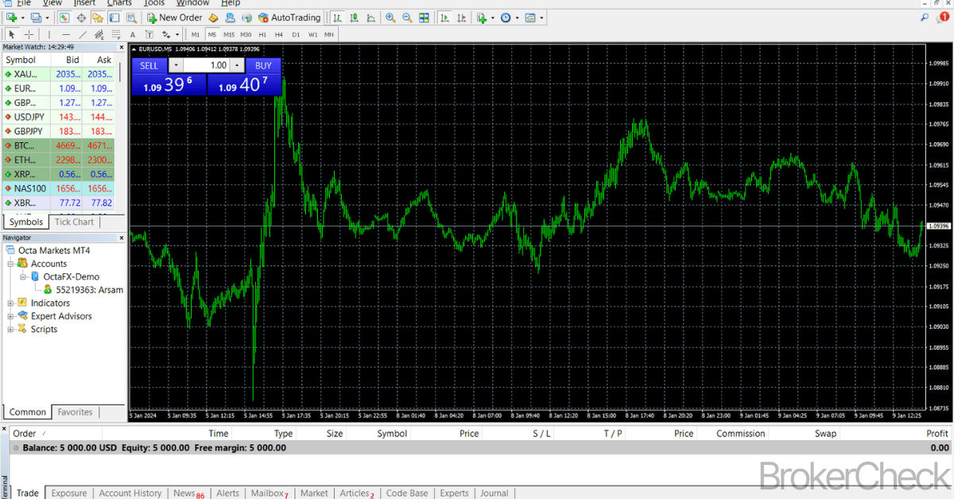Select the M1 timeframe
Viewport: 954px width, 499px height.
[196, 34]
